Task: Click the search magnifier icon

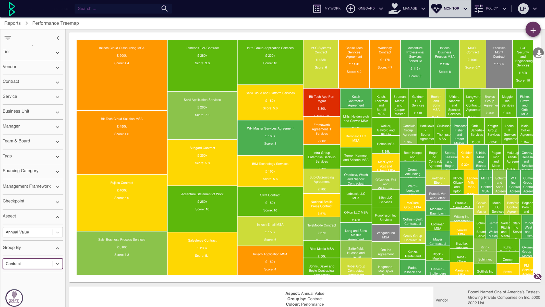Action: click(165, 9)
